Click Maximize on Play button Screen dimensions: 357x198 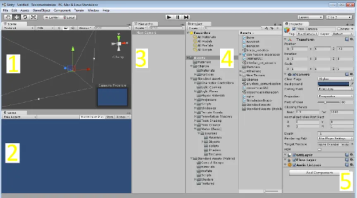point(92,117)
